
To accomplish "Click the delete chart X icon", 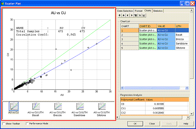I will click(140, 15).
